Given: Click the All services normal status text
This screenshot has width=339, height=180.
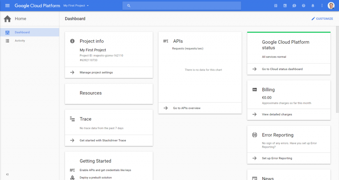Looking at the screenshot, I should coord(274,57).
